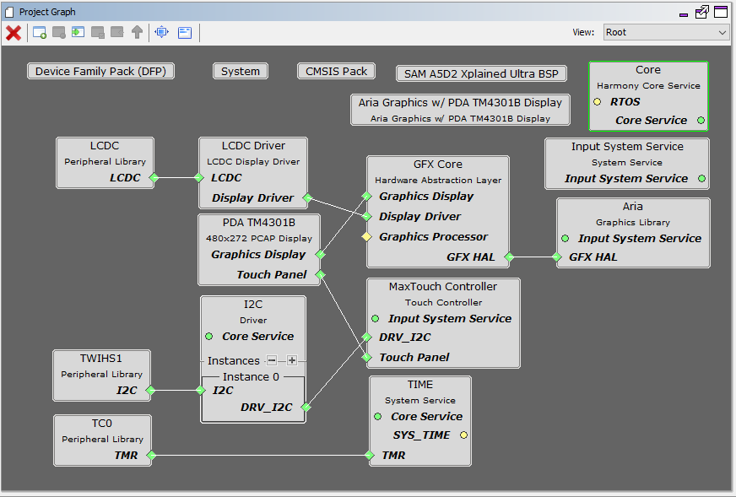736x497 pixels.
Task: Select the PDA TM4301B component title
Action: [258, 223]
